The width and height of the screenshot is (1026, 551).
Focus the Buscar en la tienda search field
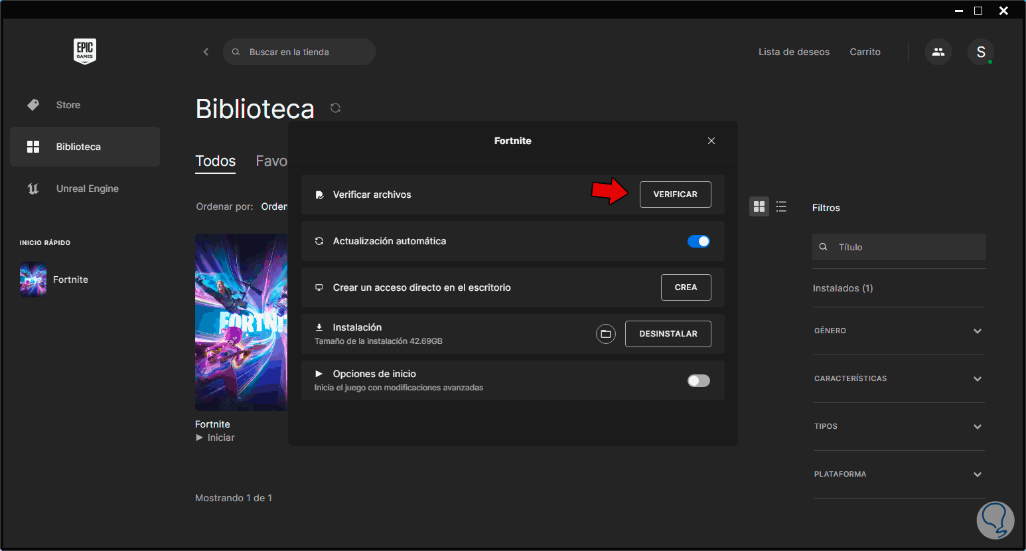click(x=299, y=52)
